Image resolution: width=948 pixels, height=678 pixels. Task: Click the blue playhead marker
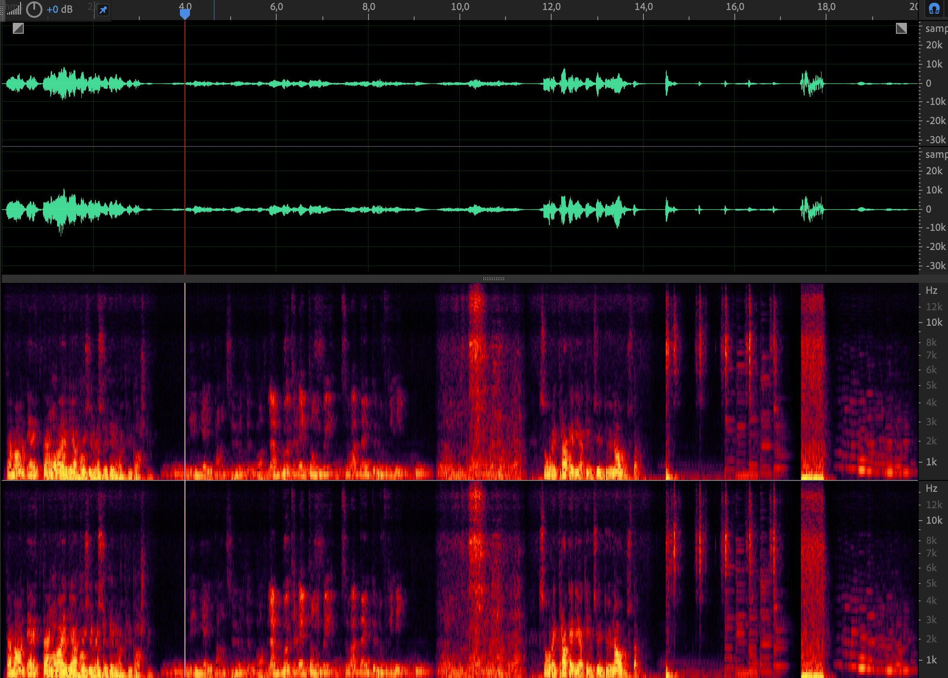pos(184,14)
